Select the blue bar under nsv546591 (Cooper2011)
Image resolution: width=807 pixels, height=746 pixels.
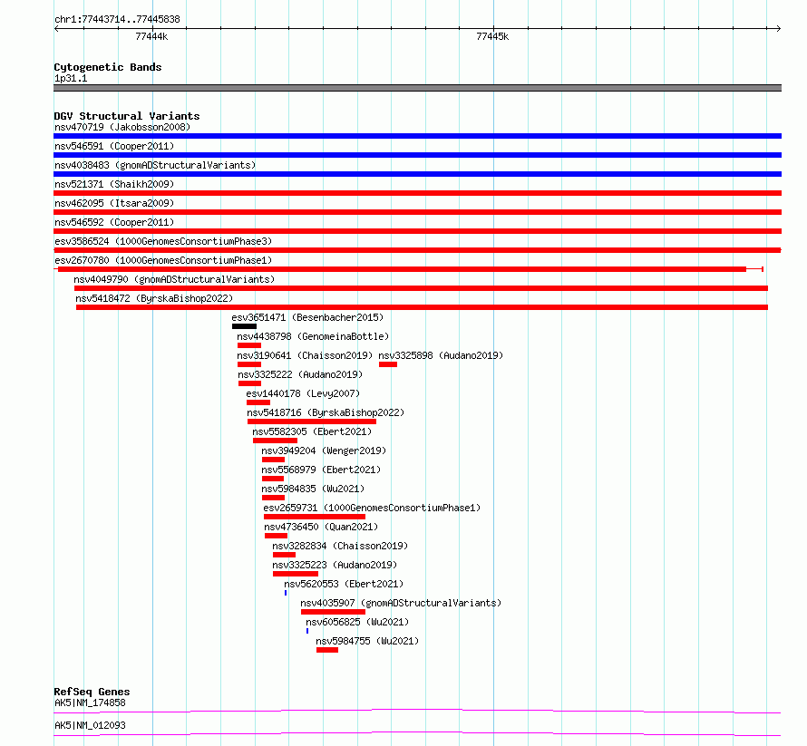click(x=417, y=155)
